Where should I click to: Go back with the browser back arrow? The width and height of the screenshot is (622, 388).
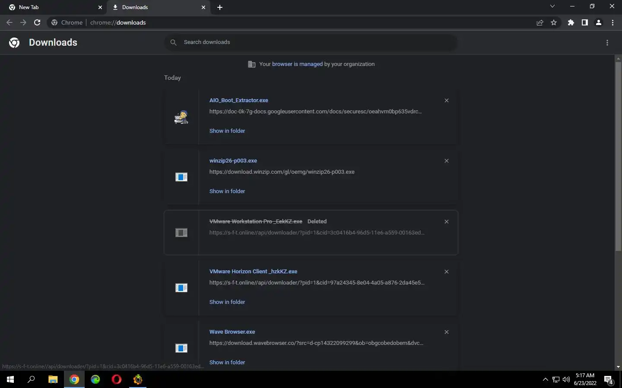[10, 22]
